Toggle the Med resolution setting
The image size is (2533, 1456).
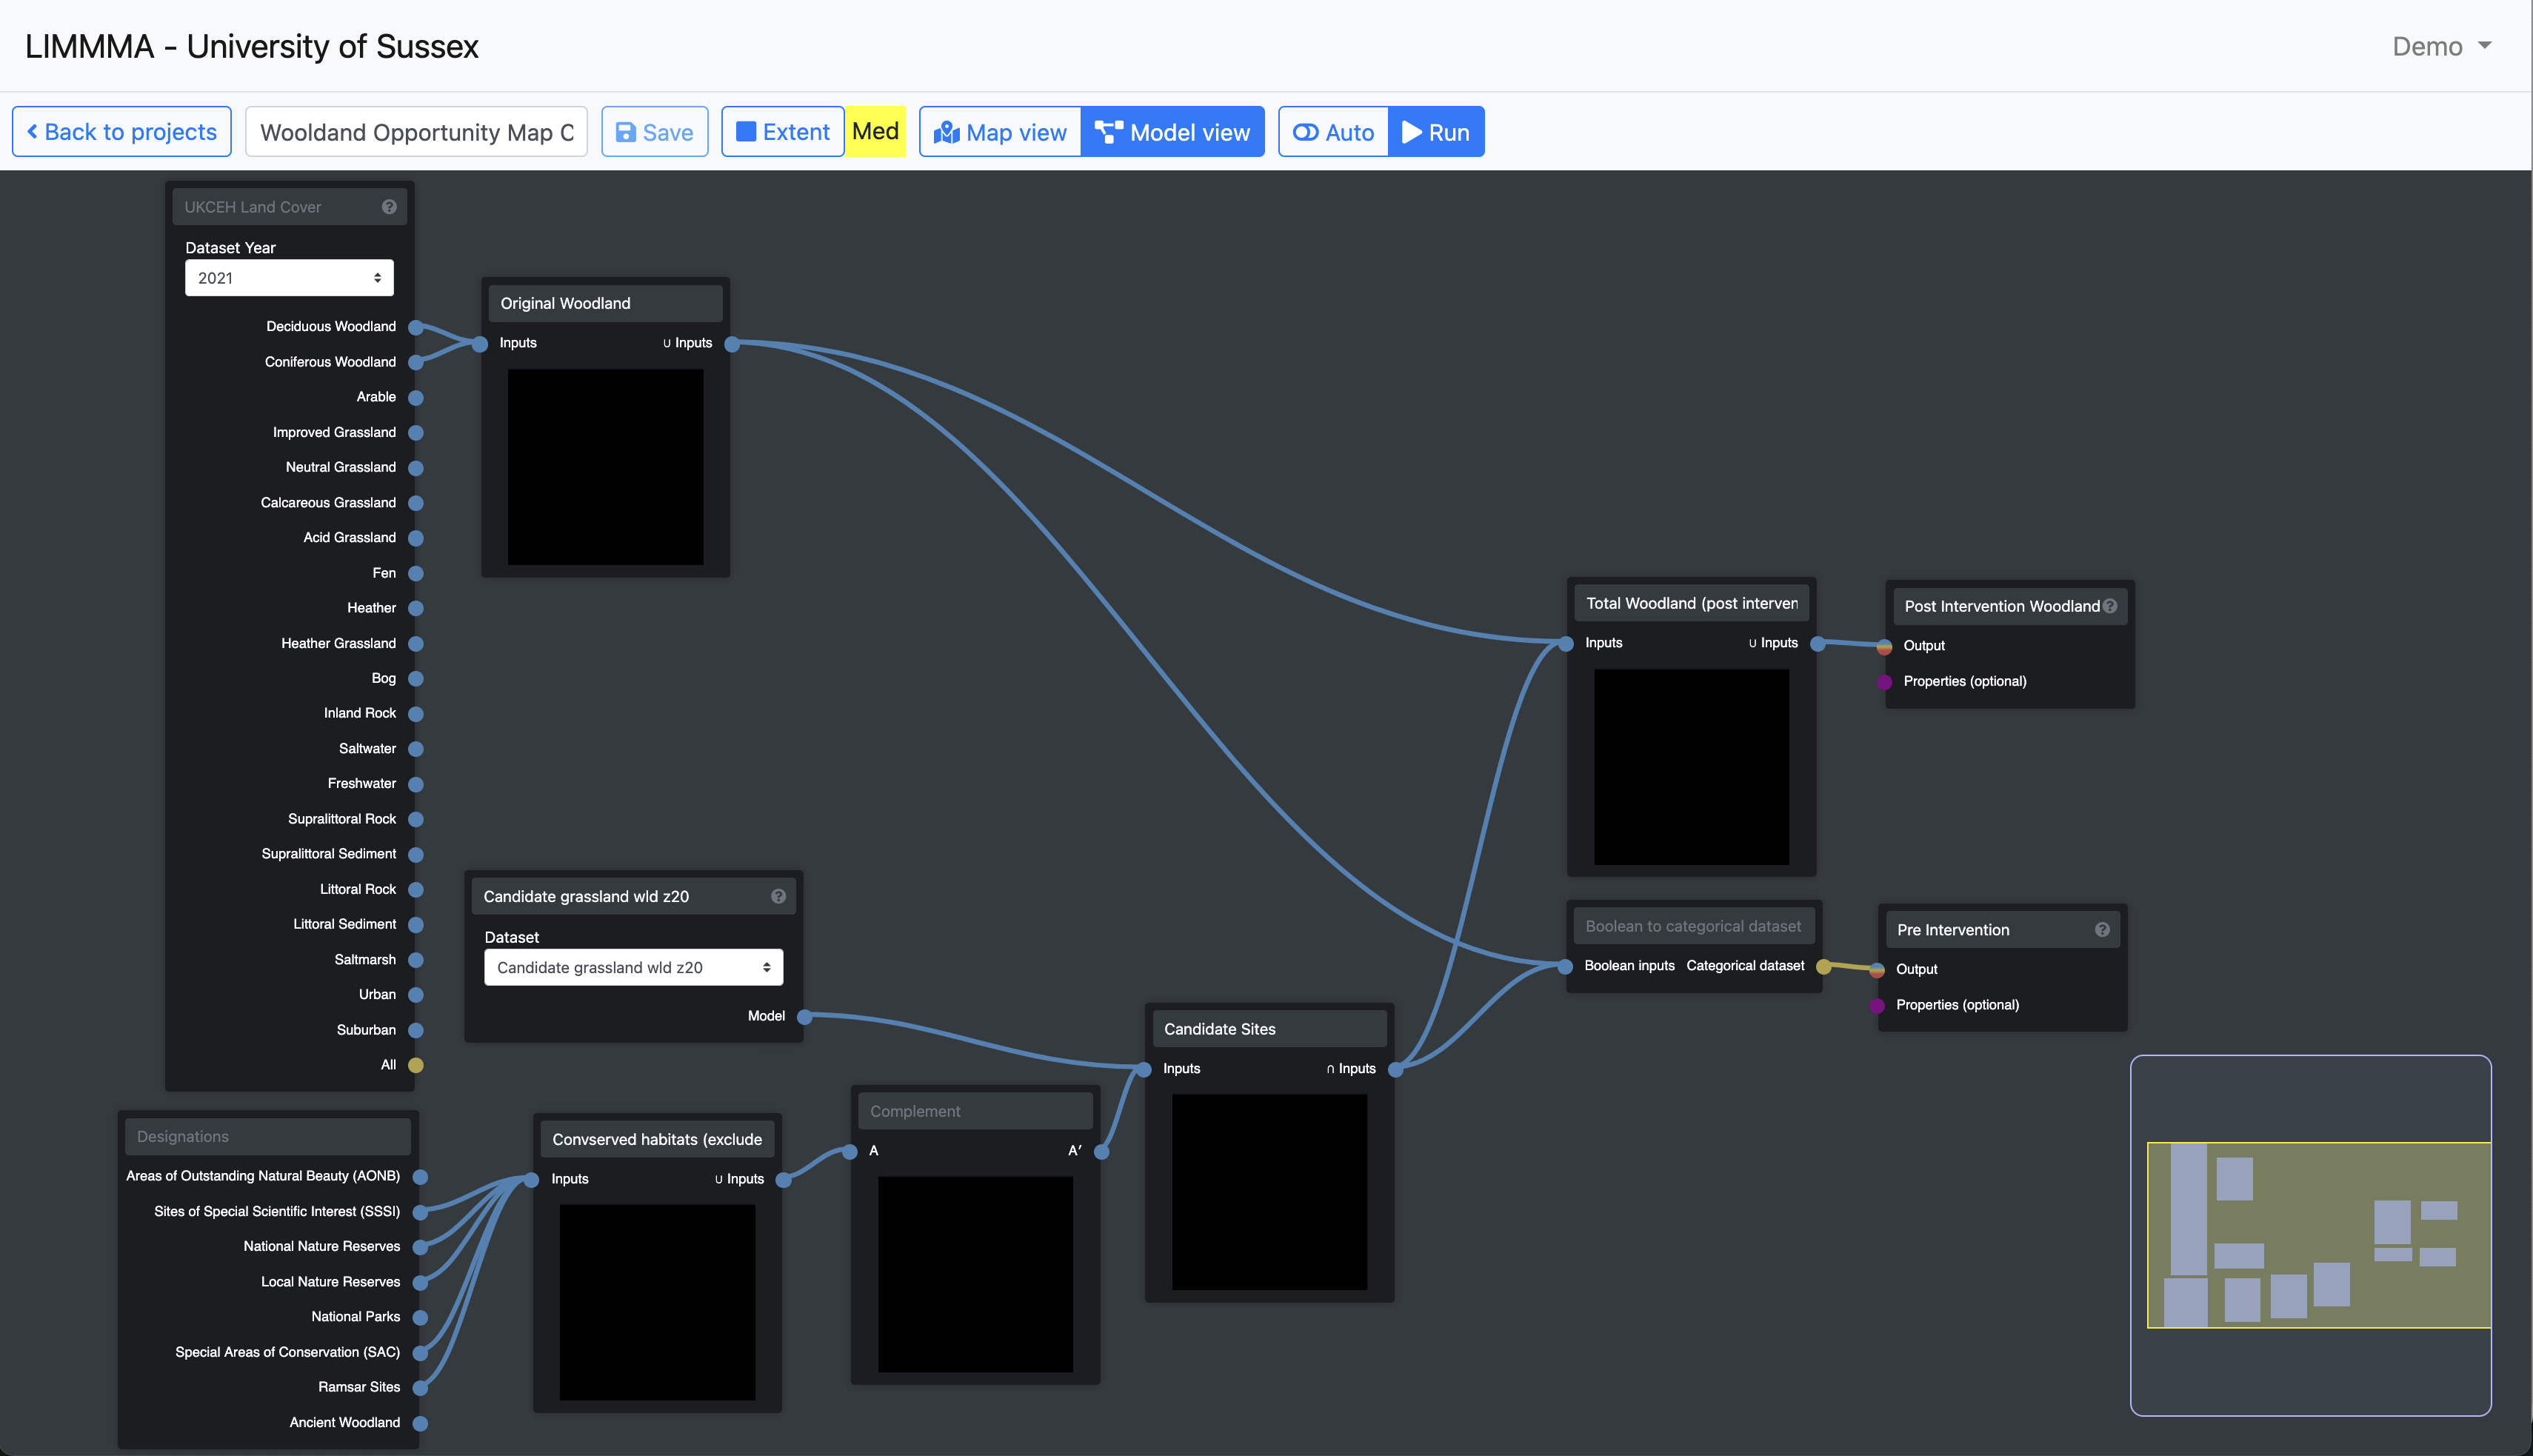(875, 132)
